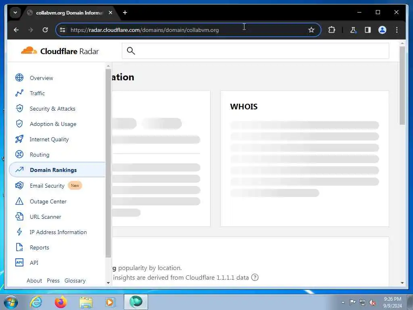Click the help question mark after 1.1.1.1 data
The width and height of the screenshot is (413, 310).
[255, 277]
